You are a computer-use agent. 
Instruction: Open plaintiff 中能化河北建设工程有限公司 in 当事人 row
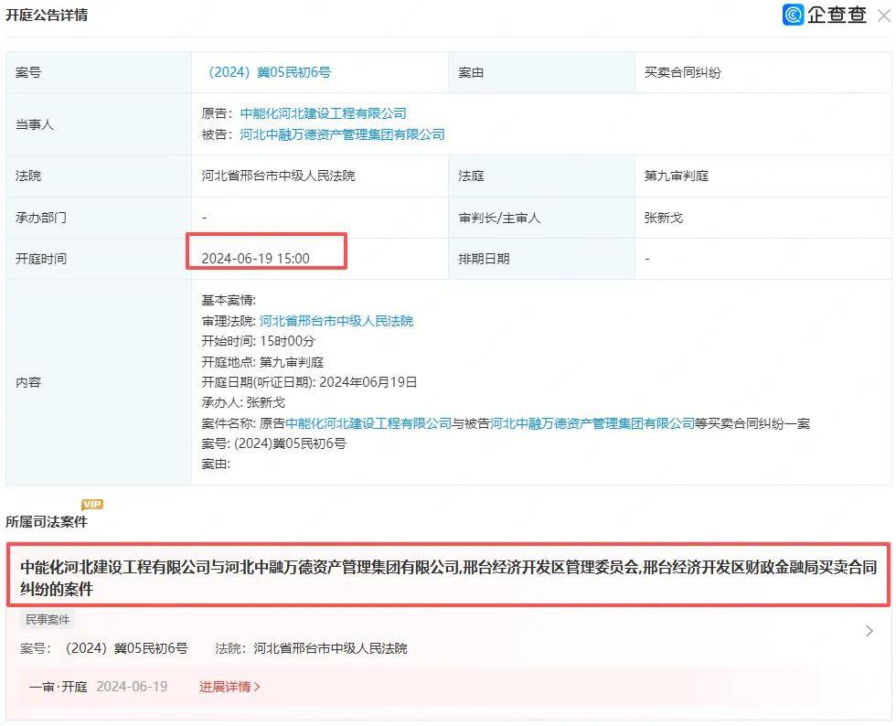pyautogui.click(x=323, y=113)
